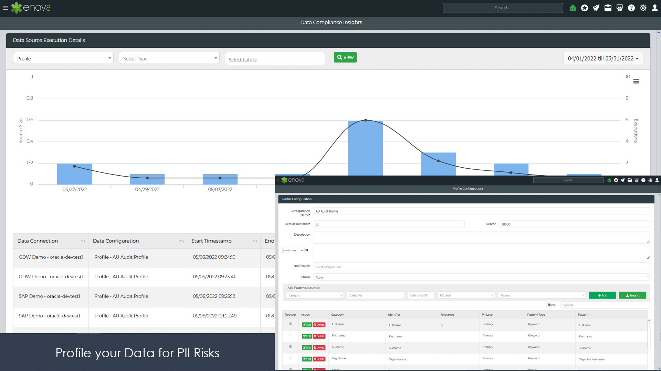Sort the table by Data Configuration column
The image size is (661, 371).
click(x=138, y=241)
